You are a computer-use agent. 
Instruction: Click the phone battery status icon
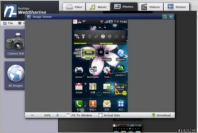click(x=111, y=22)
